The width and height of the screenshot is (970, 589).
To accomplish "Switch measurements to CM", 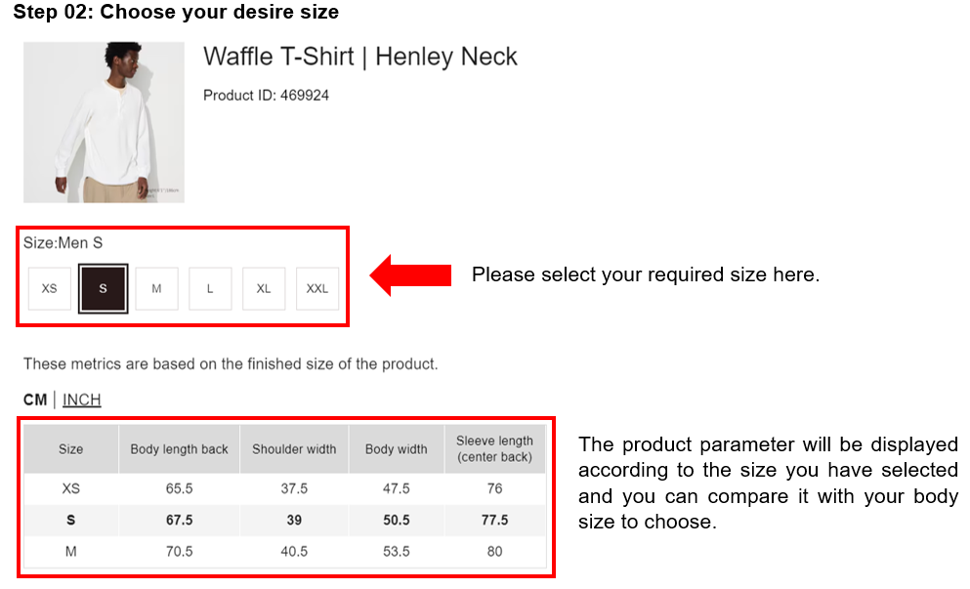I will click(35, 400).
